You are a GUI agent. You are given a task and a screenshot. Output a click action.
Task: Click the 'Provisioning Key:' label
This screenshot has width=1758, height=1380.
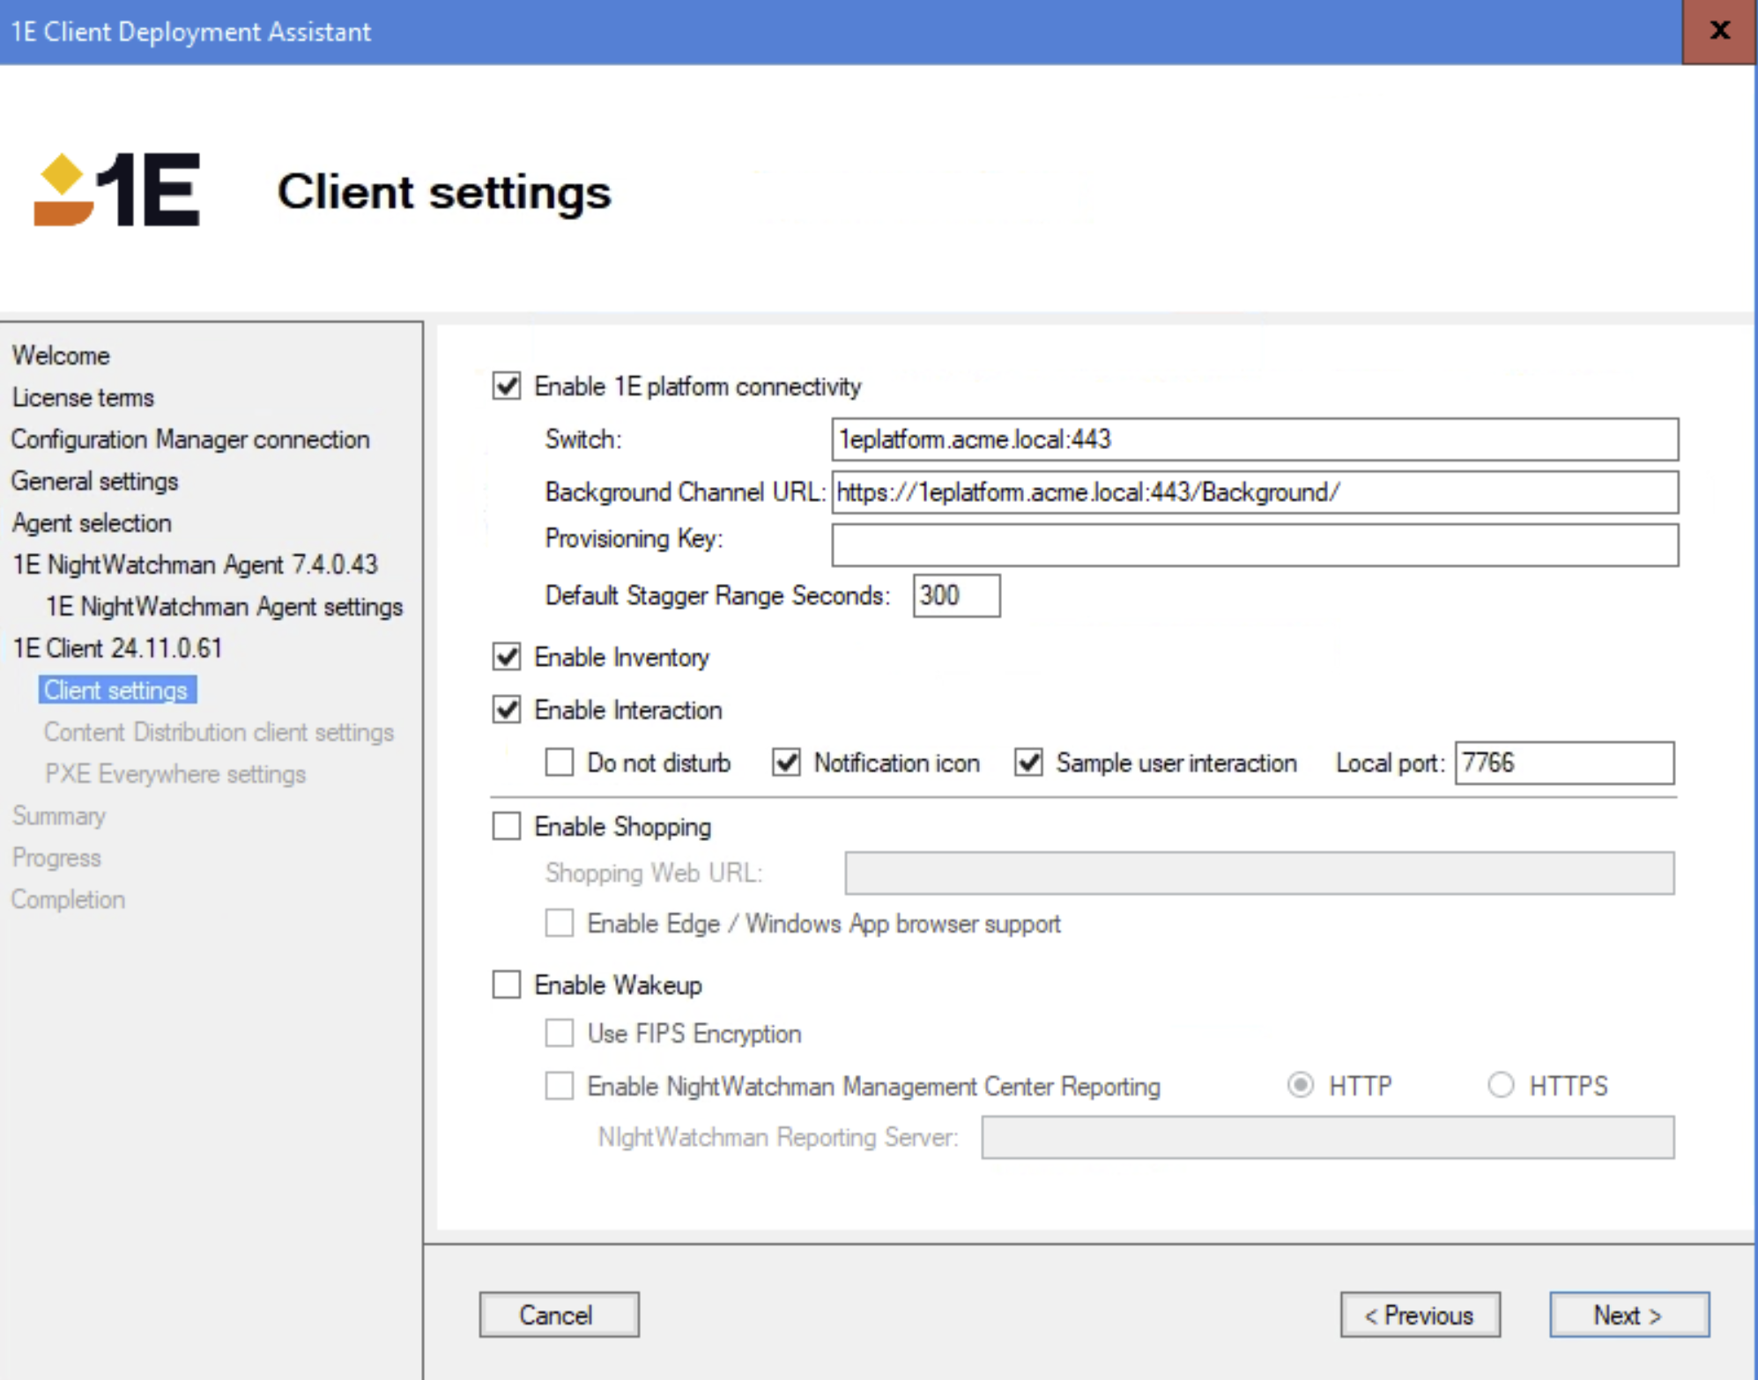pos(634,538)
